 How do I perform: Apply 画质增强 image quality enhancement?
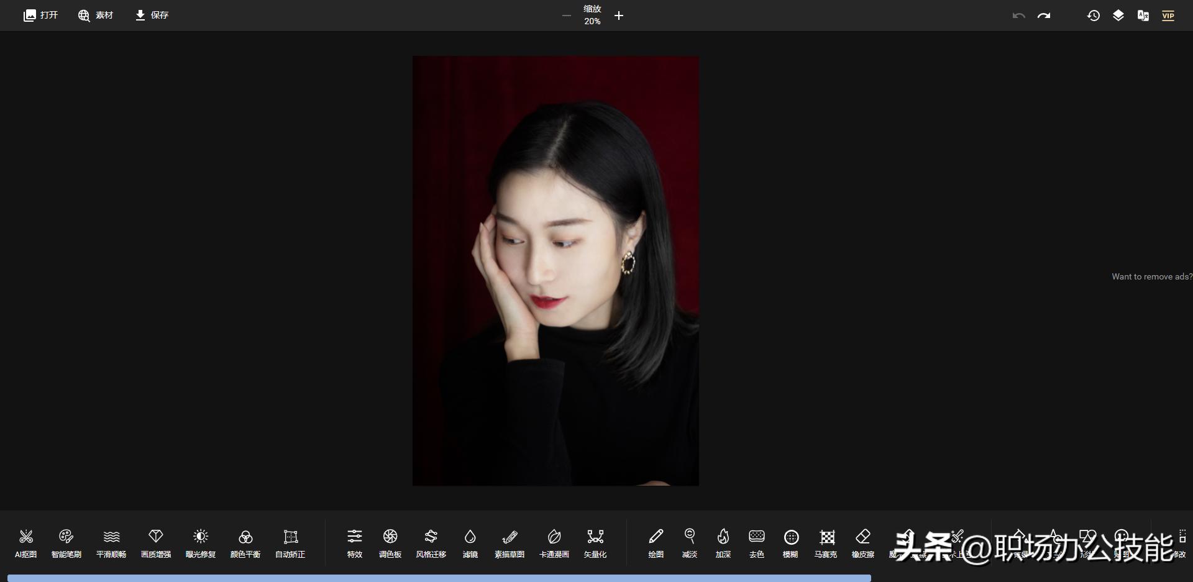(x=156, y=543)
